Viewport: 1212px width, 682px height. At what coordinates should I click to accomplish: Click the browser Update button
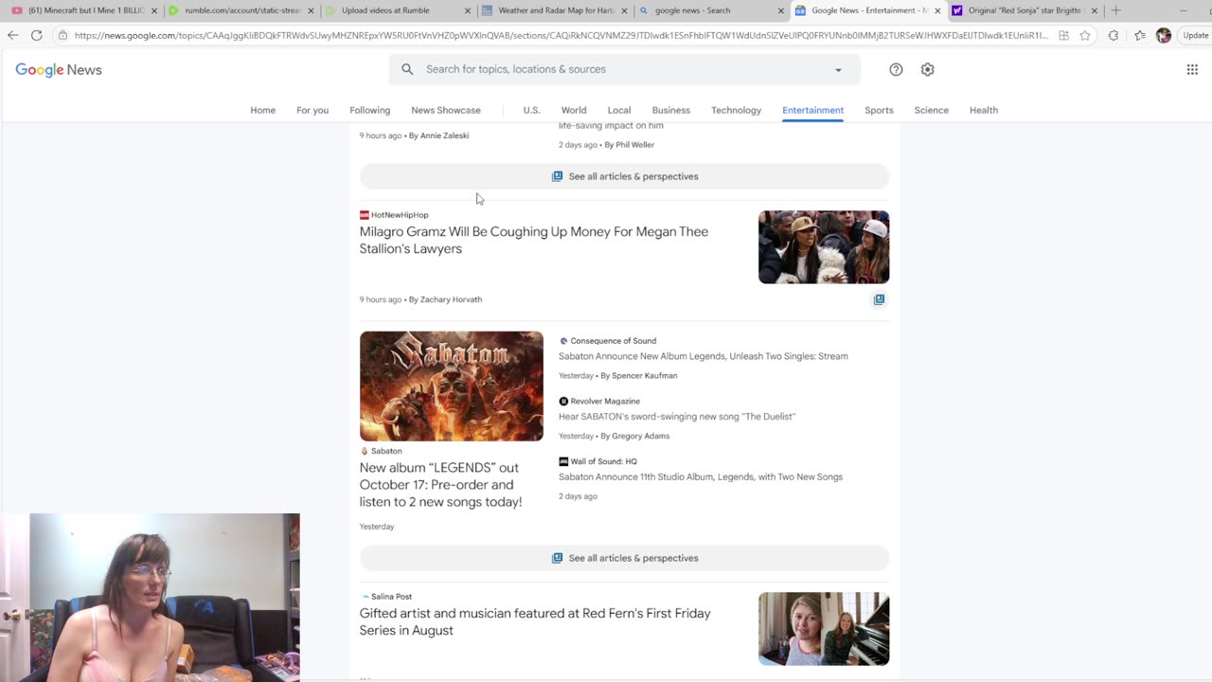[1195, 35]
